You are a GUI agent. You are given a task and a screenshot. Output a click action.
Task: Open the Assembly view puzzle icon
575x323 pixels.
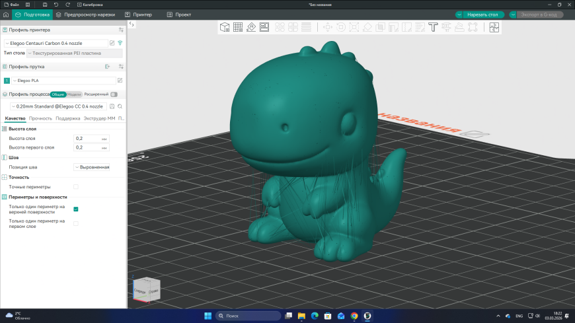click(x=494, y=27)
